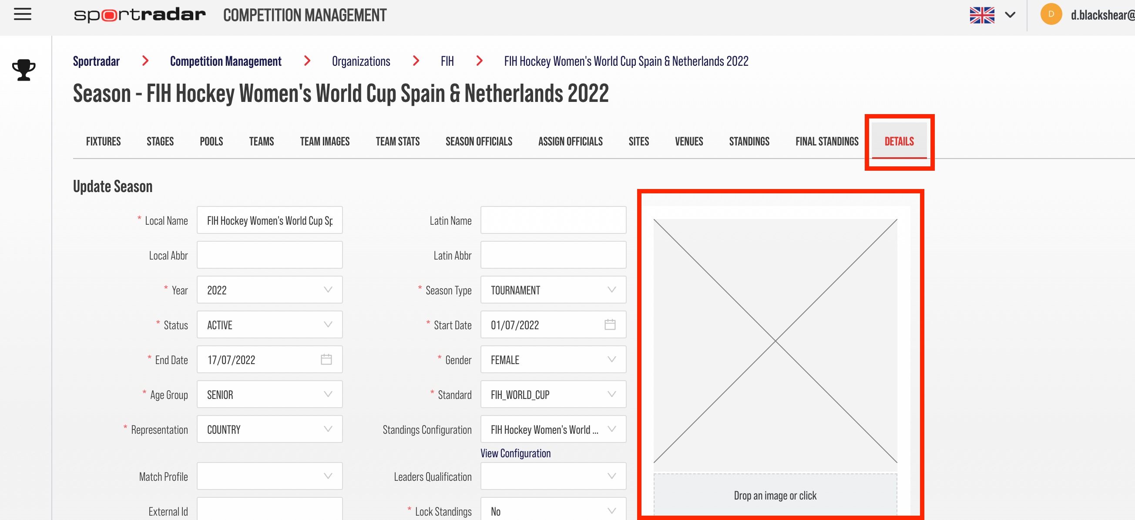Screen dimensions: 1135x520
Task: Click the Sportradar logo
Action: tap(140, 15)
